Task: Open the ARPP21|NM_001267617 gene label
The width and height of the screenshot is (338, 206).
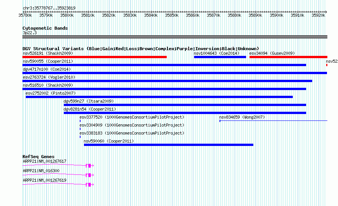Action: click(x=44, y=162)
